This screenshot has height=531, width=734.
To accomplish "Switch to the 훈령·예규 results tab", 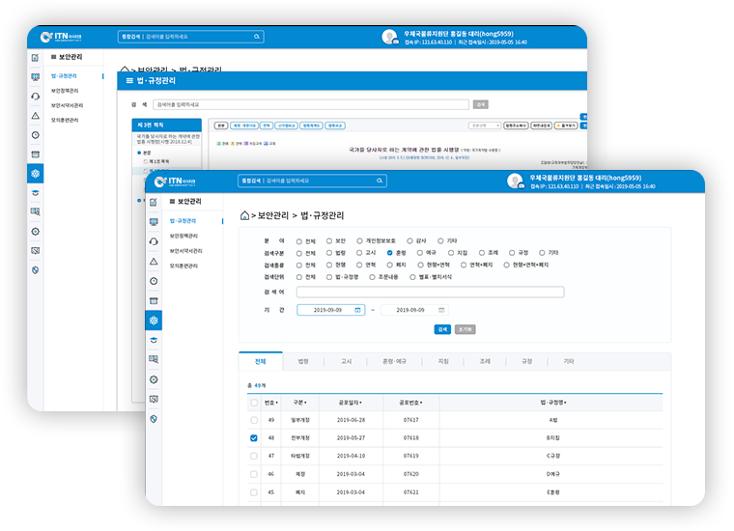I will tap(395, 361).
